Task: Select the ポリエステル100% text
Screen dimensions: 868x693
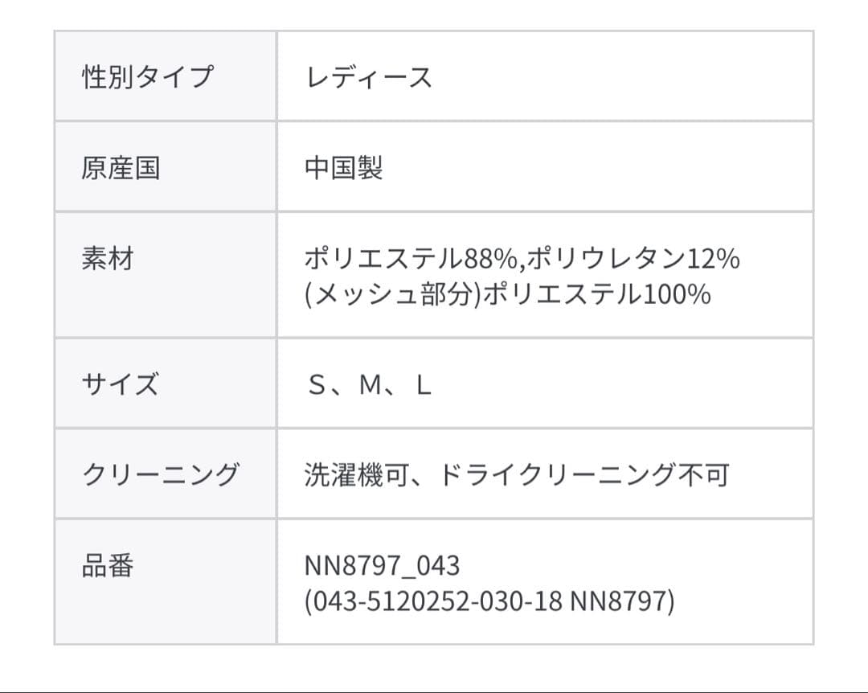Action: point(598,295)
